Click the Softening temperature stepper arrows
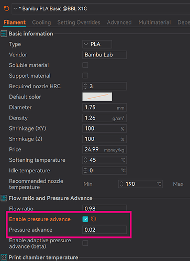 pos(85,160)
